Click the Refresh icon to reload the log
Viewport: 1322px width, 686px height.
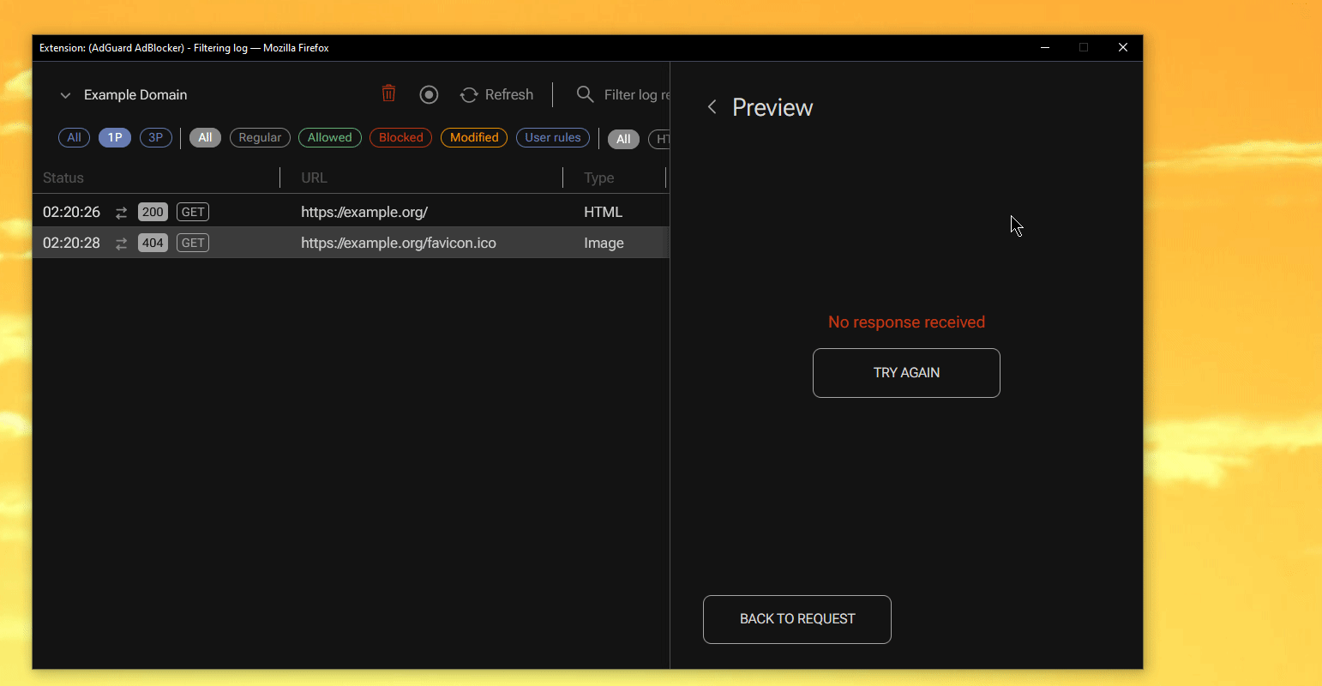coord(469,94)
